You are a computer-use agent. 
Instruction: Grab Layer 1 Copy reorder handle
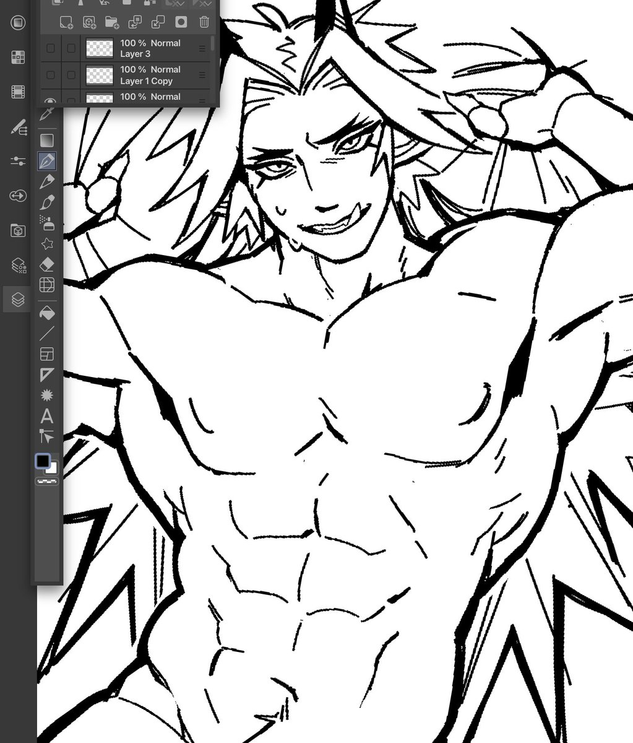tap(202, 75)
